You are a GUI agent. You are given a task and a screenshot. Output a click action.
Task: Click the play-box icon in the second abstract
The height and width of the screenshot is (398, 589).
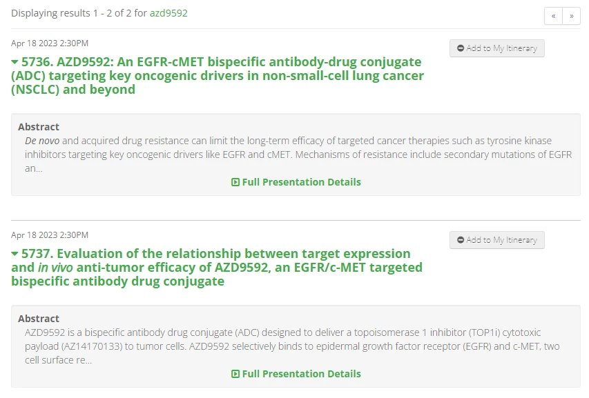tap(235, 374)
